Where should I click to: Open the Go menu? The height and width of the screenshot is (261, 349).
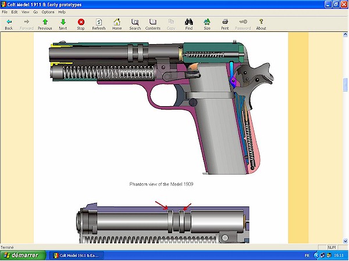tap(35, 12)
